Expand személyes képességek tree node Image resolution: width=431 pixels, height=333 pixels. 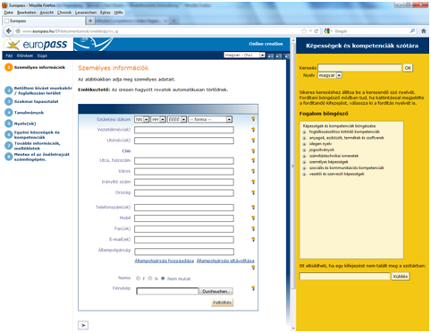pyautogui.click(x=304, y=162)
